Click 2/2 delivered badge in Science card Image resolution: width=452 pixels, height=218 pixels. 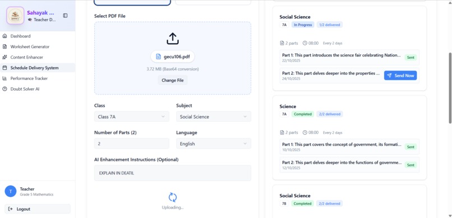pyautogui.click(x=330, y=114)
